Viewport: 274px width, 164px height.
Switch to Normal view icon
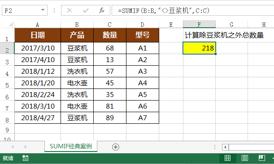(227, 158)
